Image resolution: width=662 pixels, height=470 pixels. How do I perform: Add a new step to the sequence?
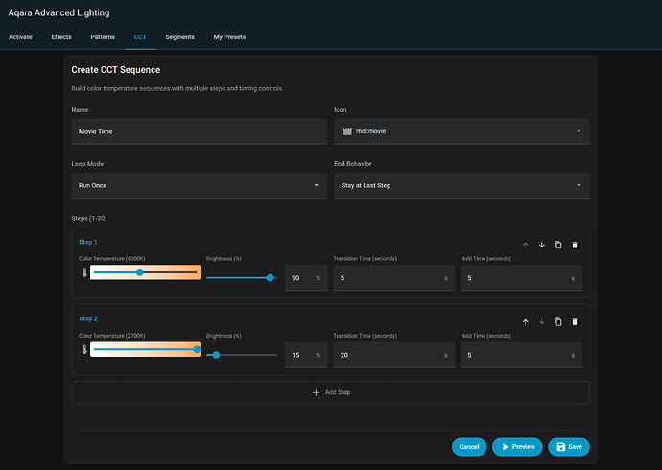330,392
